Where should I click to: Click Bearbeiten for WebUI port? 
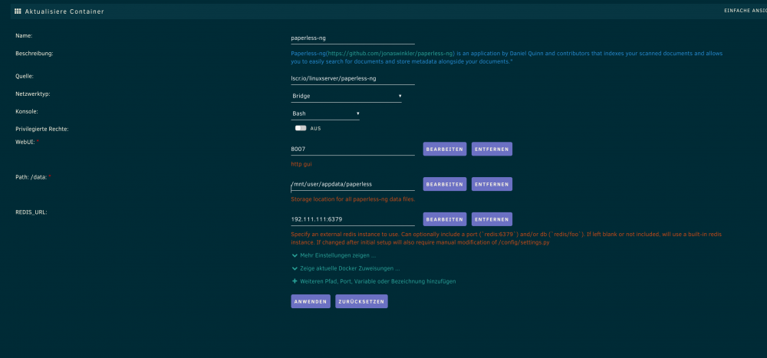pos(445,149)
